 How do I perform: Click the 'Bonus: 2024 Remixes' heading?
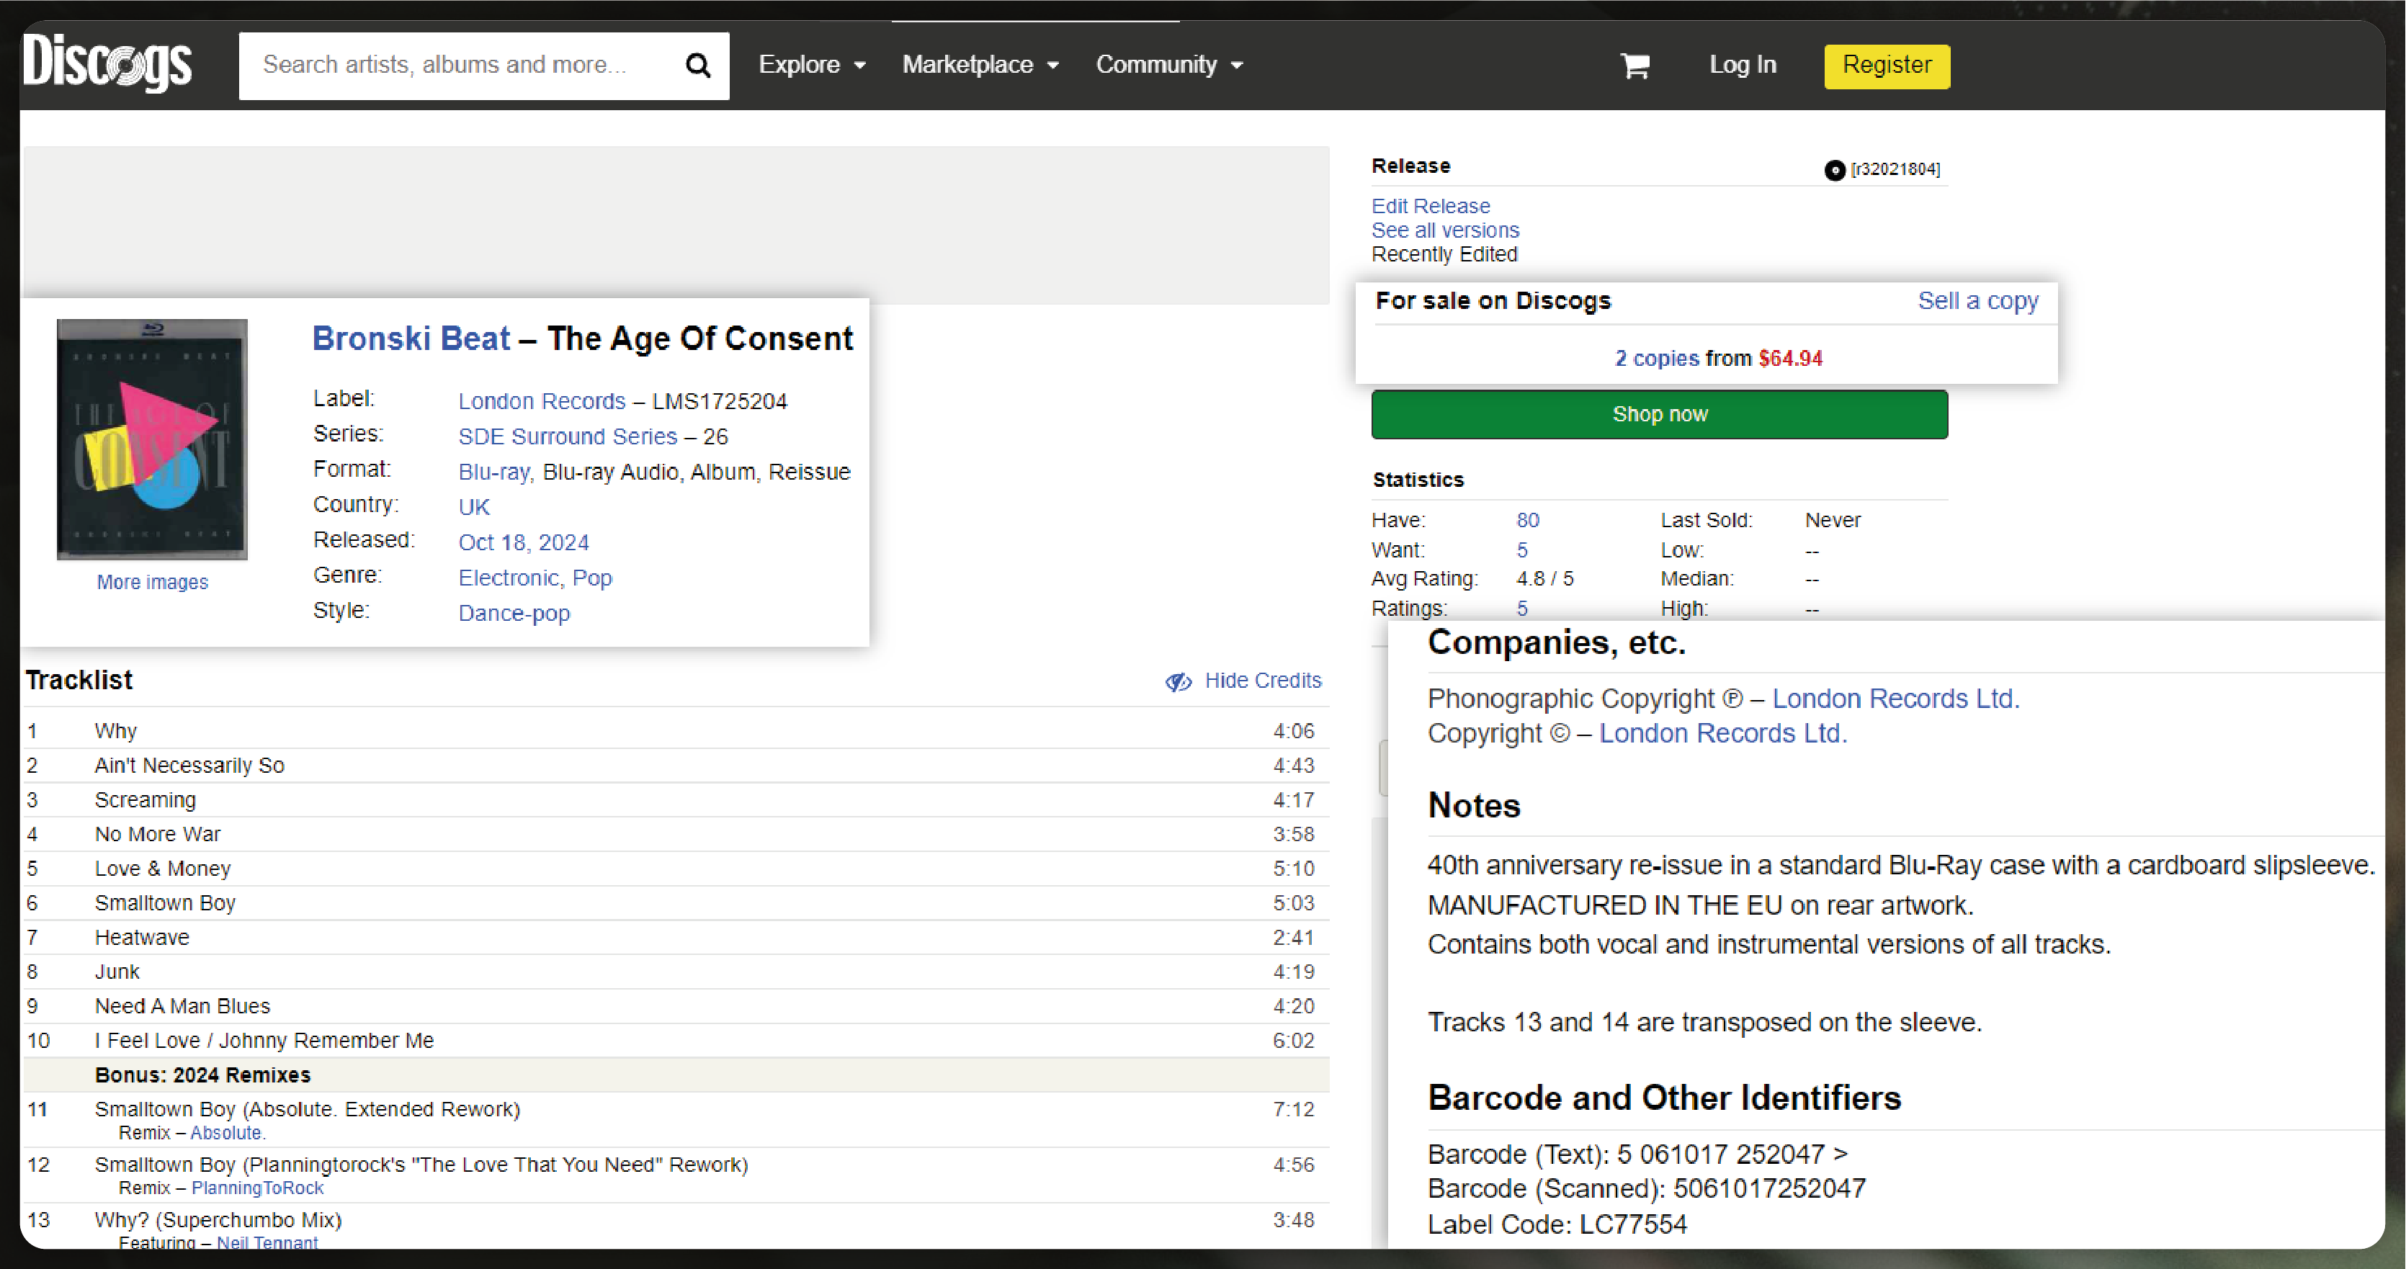coord(202,1075)
